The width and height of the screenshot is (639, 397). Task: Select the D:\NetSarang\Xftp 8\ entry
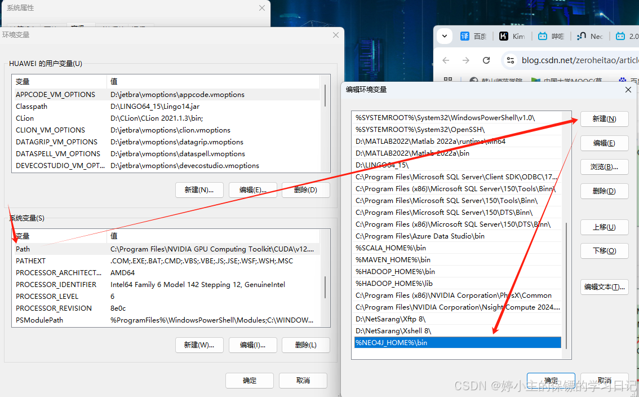[458, 319]
